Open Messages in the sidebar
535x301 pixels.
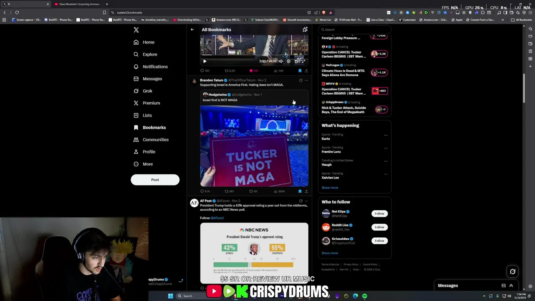tap(148, 79)
